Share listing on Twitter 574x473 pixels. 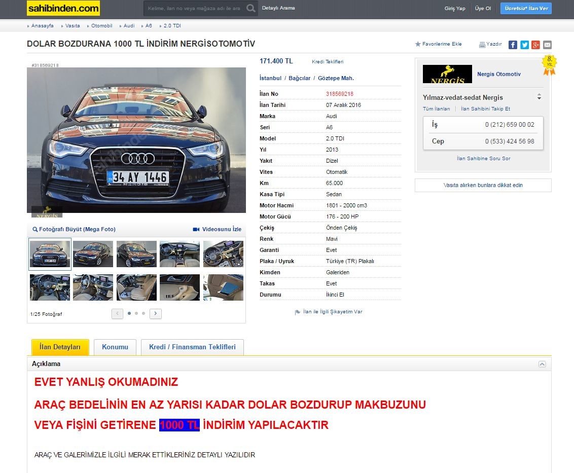pos(525,45)
